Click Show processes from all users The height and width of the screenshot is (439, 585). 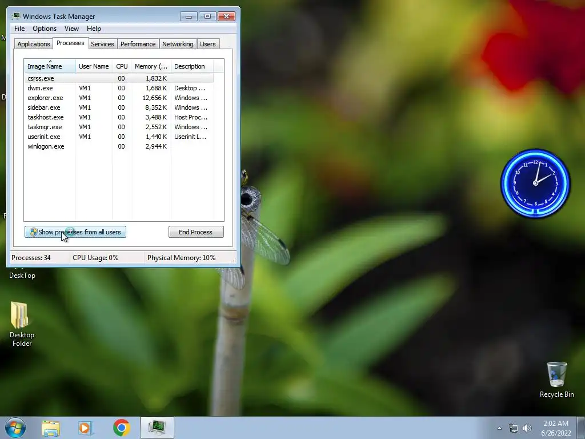point(75,232)
